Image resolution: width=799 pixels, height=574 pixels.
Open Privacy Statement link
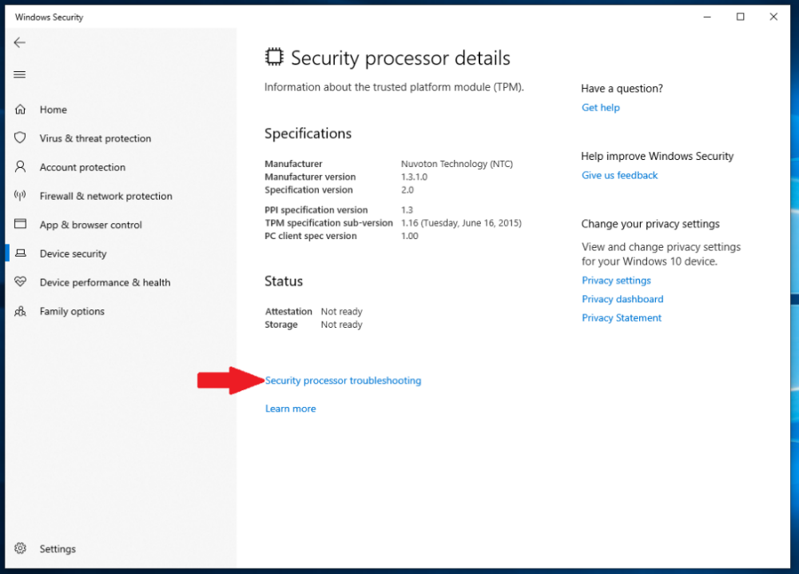pos(622,317)
